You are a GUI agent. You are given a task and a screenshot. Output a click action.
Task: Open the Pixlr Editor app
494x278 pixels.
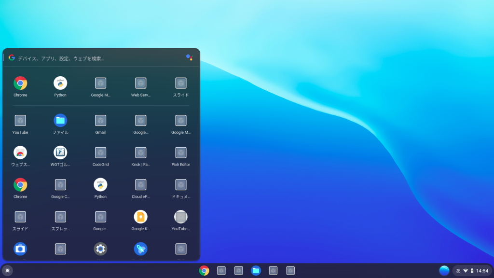click(180, 150)
